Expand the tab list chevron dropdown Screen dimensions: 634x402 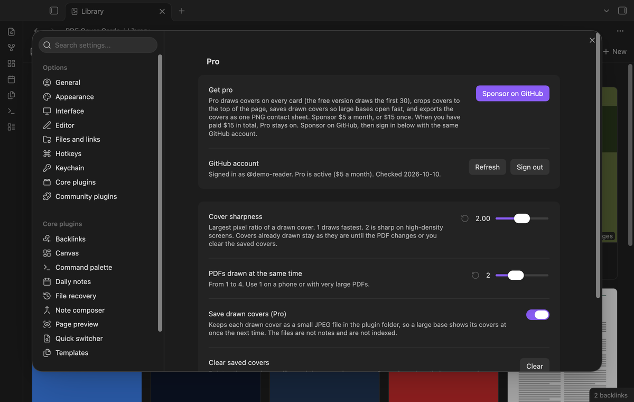tap(606, 11)
